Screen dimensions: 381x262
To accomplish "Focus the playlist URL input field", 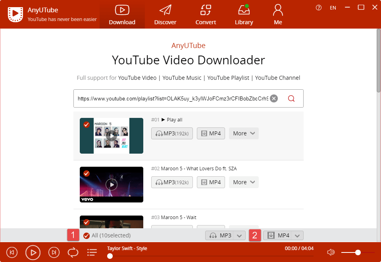I will click(173, 98).
